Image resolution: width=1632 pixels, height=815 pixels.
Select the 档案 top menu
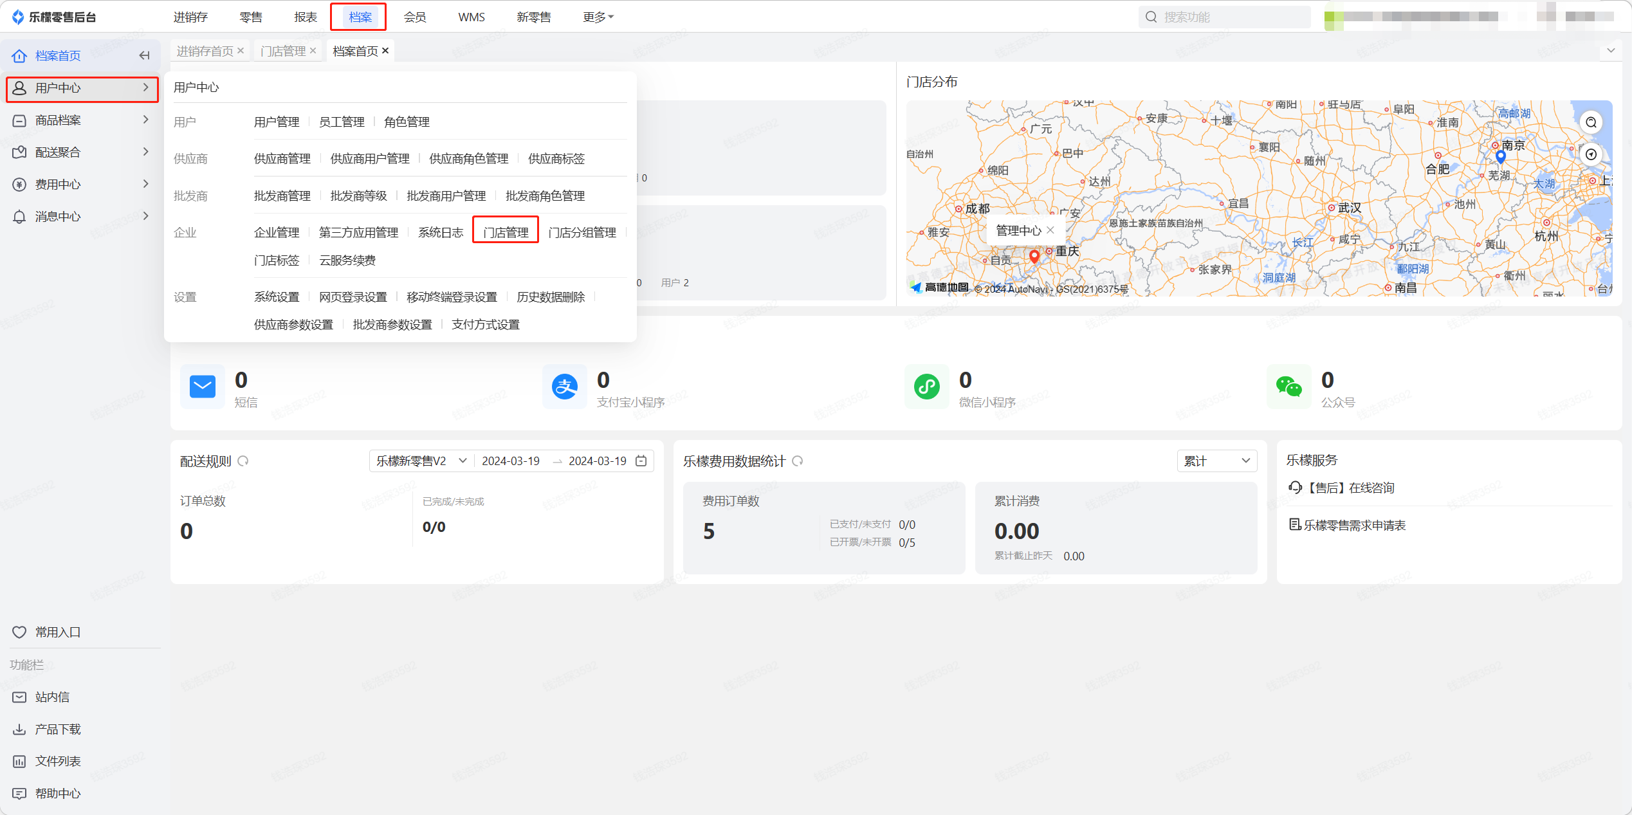360,17
